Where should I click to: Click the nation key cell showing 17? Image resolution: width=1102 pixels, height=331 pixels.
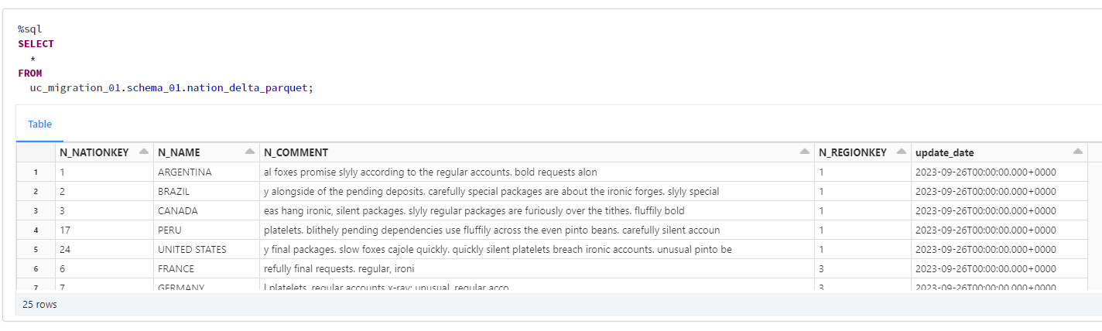[65, 230]
